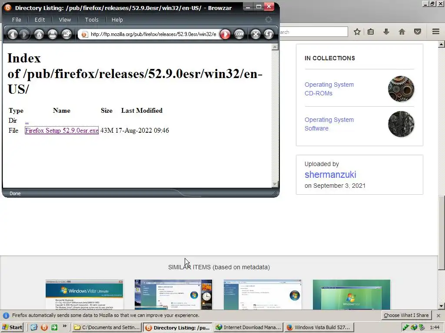Open Operating System CD-ROMs collection link
The image size is (445, 333).
point(329,89)
